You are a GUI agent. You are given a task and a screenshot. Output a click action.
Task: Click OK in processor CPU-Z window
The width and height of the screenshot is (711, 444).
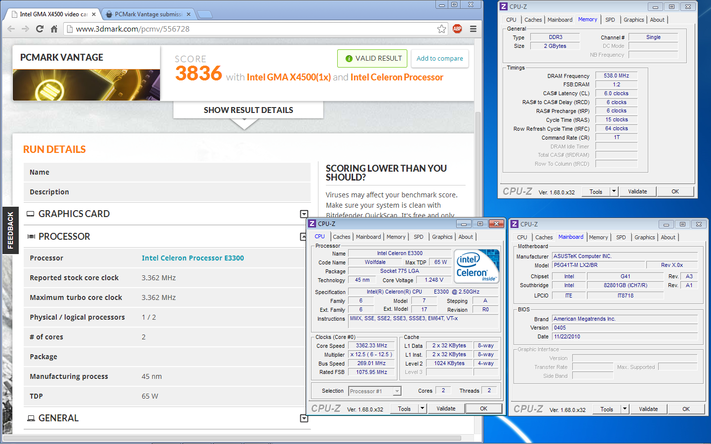[483, 409]
